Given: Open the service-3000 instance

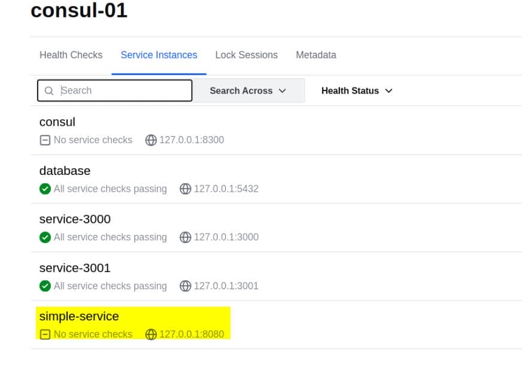Looking at the screenshot, I should click(75, 219).
